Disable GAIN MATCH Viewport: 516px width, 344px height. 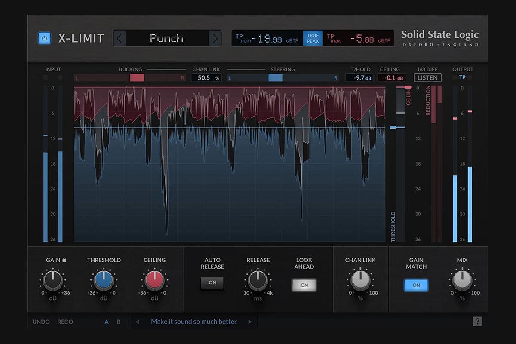point(416,285)
